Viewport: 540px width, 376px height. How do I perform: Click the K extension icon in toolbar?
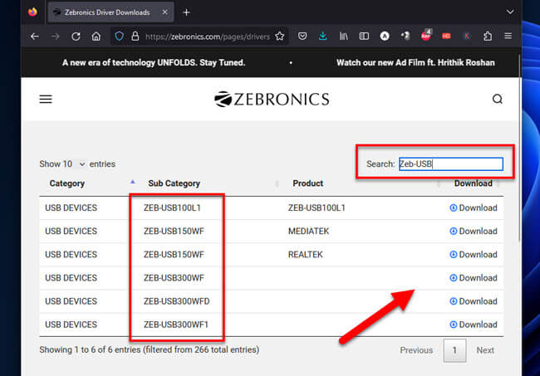coord(467,37)
